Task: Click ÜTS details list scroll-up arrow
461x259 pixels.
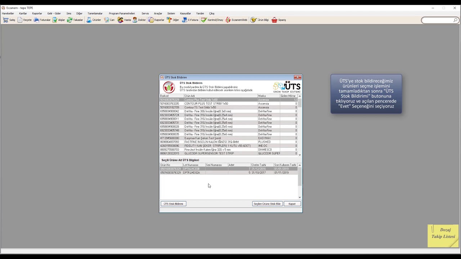Action: click(x=300, y=165)
